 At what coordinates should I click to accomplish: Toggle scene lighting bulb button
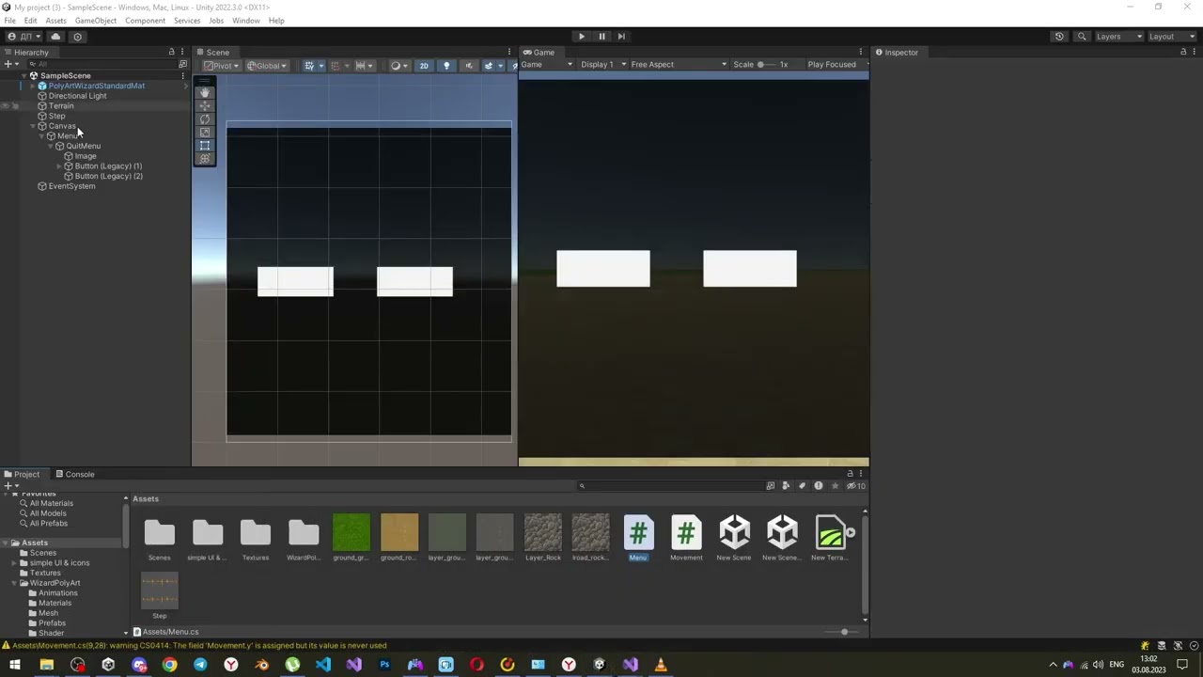(x=446, y=66)
